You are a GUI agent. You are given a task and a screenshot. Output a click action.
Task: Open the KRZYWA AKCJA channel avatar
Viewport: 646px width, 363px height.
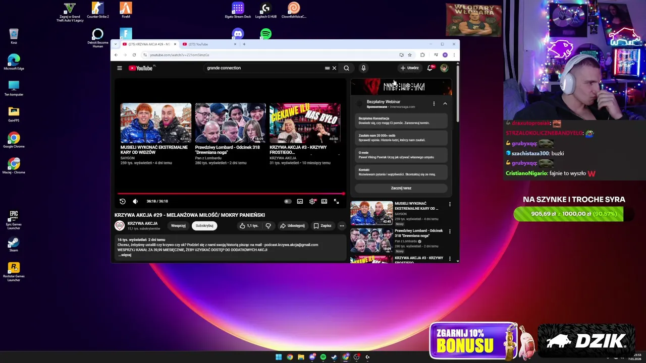[120, 225]
